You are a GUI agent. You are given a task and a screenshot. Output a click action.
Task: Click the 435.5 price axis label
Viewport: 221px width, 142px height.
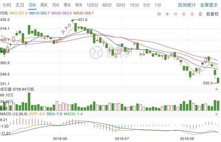pyautogui.click(x=5, y=20)
